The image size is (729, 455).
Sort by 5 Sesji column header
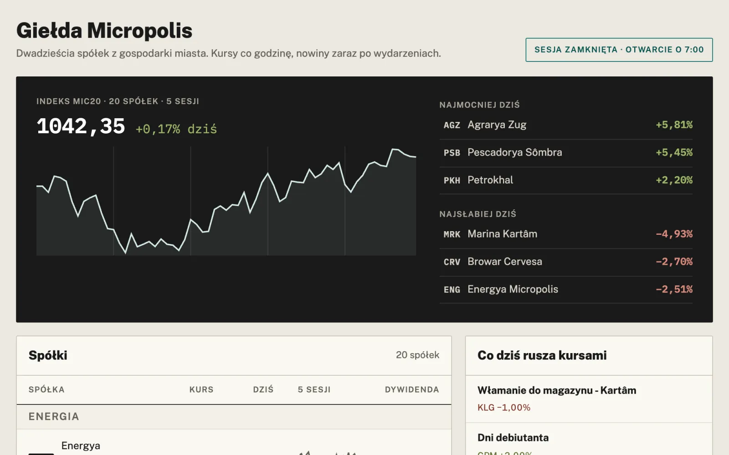pos(314,389)
